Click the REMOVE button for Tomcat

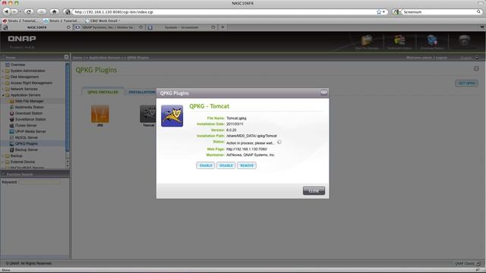(247, 165)
